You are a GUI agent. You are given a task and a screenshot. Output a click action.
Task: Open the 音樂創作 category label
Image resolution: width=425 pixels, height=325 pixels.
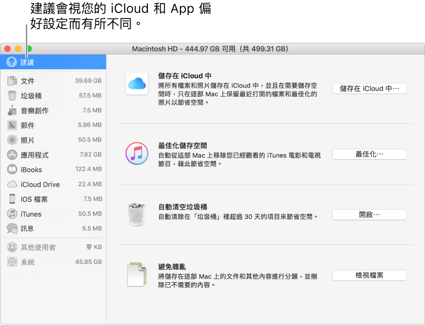click(35, 110)
